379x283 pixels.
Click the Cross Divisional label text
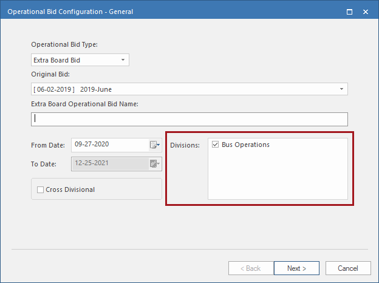point(70,189)
